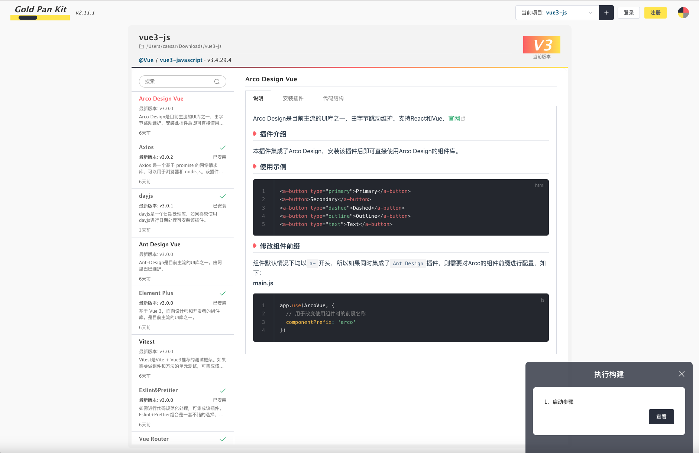Click the v2.11.1 version label
The height and width of the screenshot is (453, 699).
(x=85, y=13)
